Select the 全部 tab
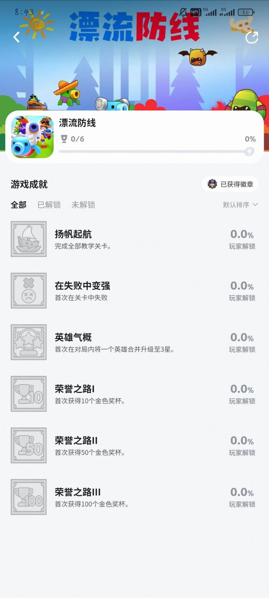This screenshot has height=598, width=269. (x=19, y=205)
